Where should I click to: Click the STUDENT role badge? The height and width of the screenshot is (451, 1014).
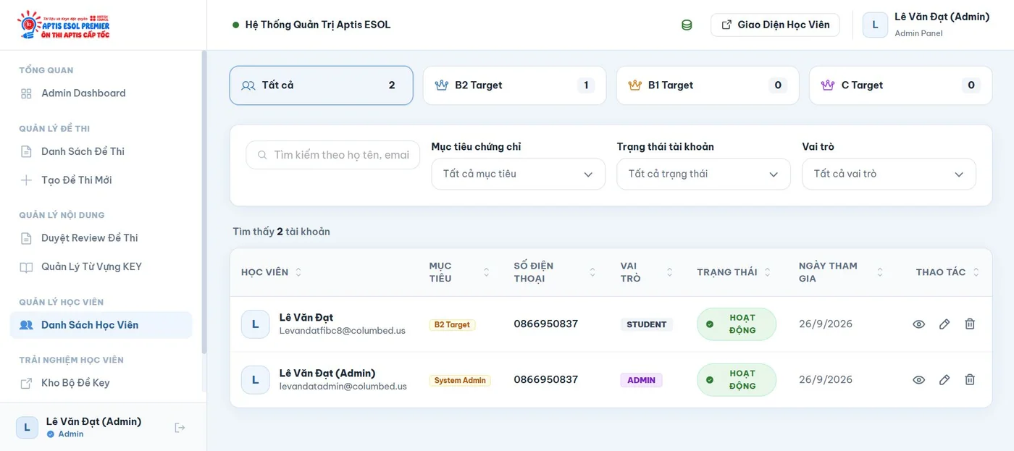pyautogui.click(x=647, y=325)
